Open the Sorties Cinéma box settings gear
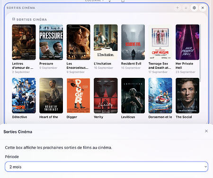 [194, 8]
